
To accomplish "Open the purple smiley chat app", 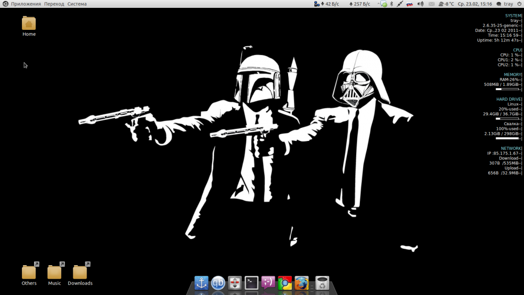I will (268, 283).
